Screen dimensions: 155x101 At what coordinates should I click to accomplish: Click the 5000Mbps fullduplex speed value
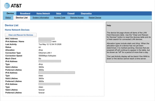[47, 56]
